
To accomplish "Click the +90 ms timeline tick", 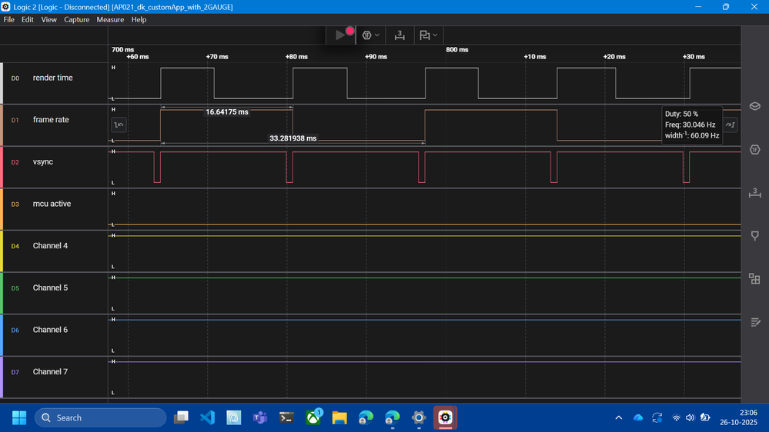I will tap(376, 57).
